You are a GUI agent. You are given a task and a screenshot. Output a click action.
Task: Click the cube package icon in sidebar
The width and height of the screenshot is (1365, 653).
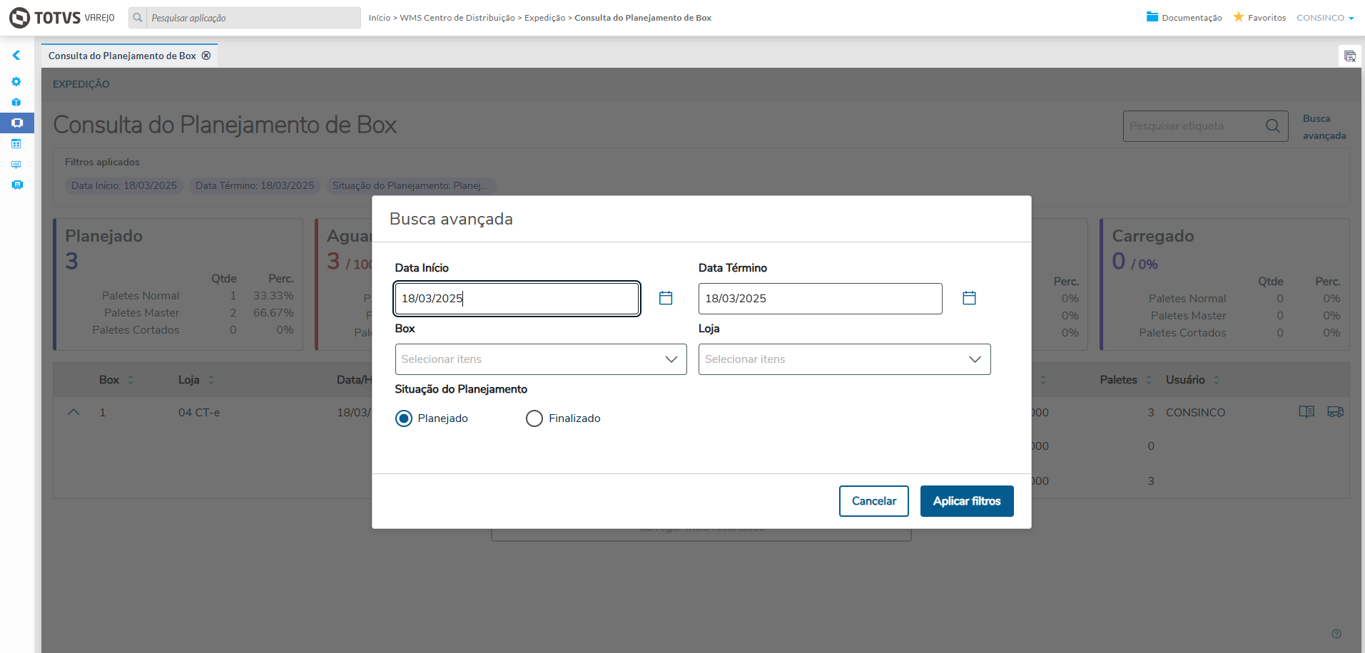point(16,103)
